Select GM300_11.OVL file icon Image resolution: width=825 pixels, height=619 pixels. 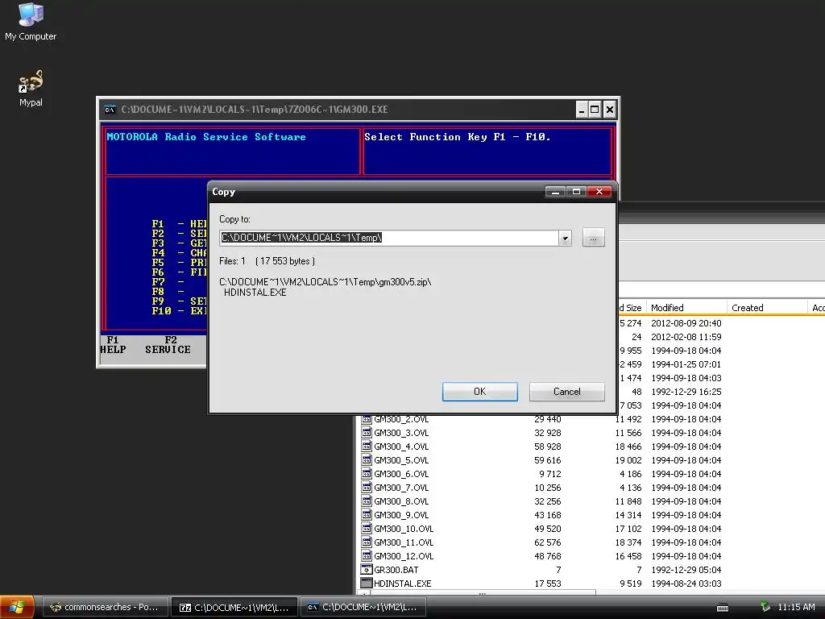tap(367, 542)
